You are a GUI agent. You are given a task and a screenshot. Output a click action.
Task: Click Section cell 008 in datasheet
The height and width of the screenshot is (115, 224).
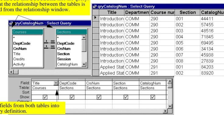point(187,61)
